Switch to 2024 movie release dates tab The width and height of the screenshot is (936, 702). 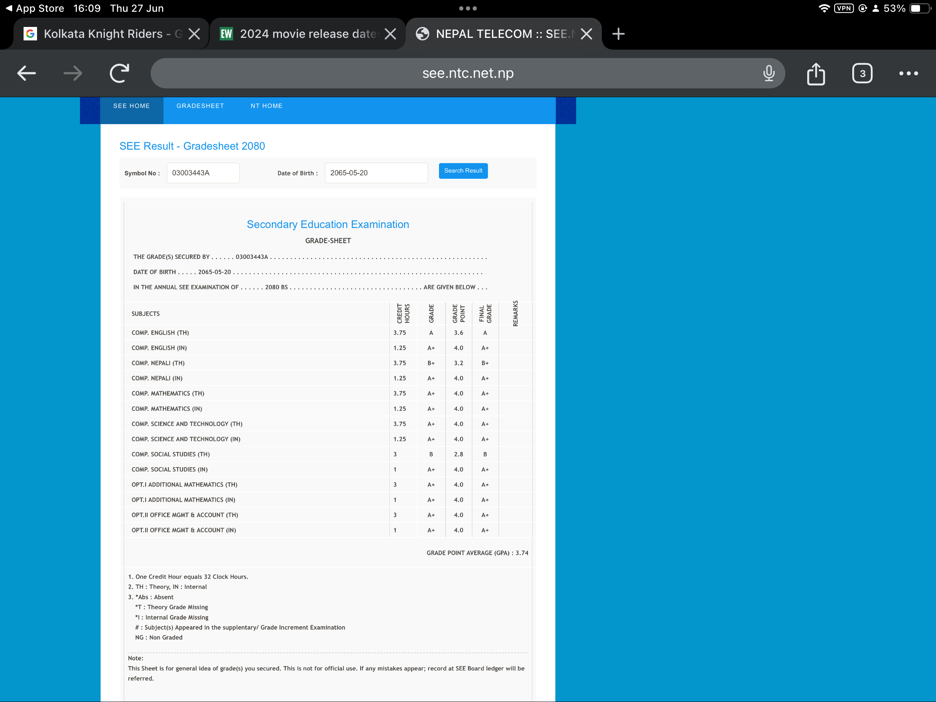click(298, 34)
